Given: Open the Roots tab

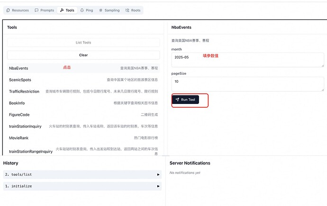Looking at the screenshot, I should (133, 10).
